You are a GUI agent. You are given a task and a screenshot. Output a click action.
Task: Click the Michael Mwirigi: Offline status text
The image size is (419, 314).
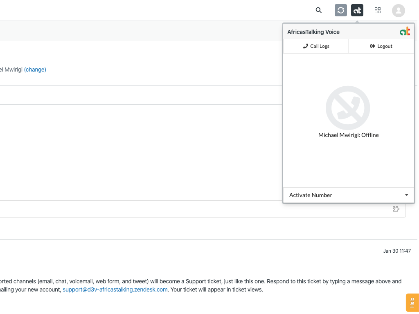(348, 135)
